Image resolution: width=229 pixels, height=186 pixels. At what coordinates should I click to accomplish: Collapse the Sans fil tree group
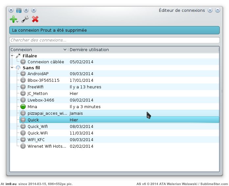point(12,68)
